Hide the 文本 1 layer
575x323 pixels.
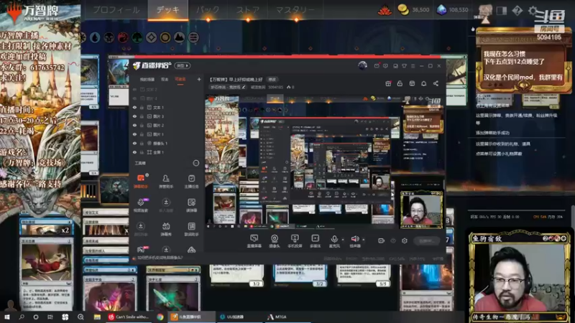pos(134,108)
